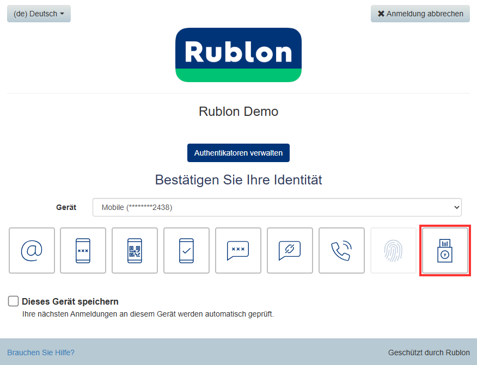Viewport: 477px width, 365px height.
Task: Choose mobile push checkmark phone icon
Action: [186, 250]
